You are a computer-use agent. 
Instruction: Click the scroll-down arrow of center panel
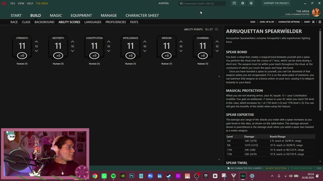(x=219, y=159)
